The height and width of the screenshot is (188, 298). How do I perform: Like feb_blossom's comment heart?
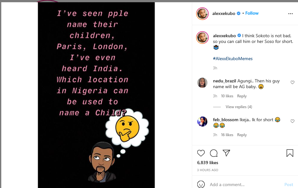coord(292,121)
